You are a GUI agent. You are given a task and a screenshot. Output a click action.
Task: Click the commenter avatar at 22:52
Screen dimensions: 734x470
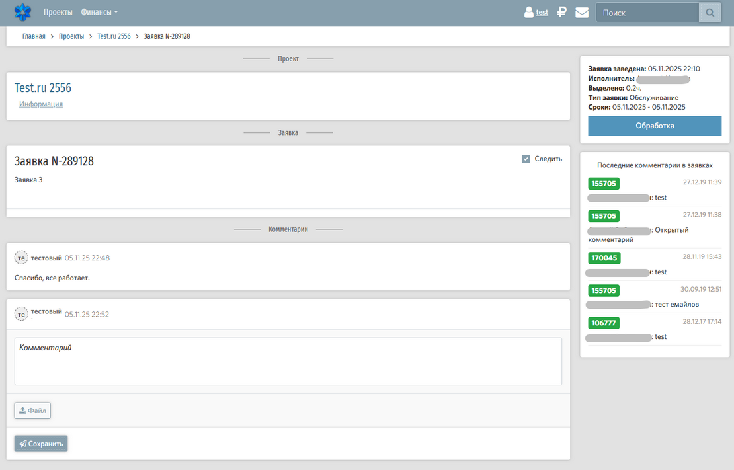(x=21, y=314)
